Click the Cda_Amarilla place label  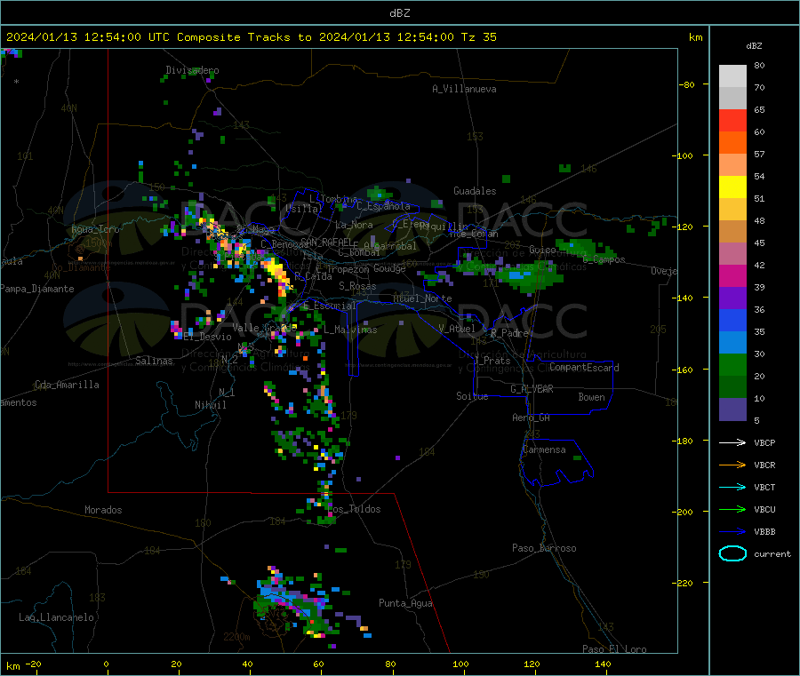pos(67,384)
